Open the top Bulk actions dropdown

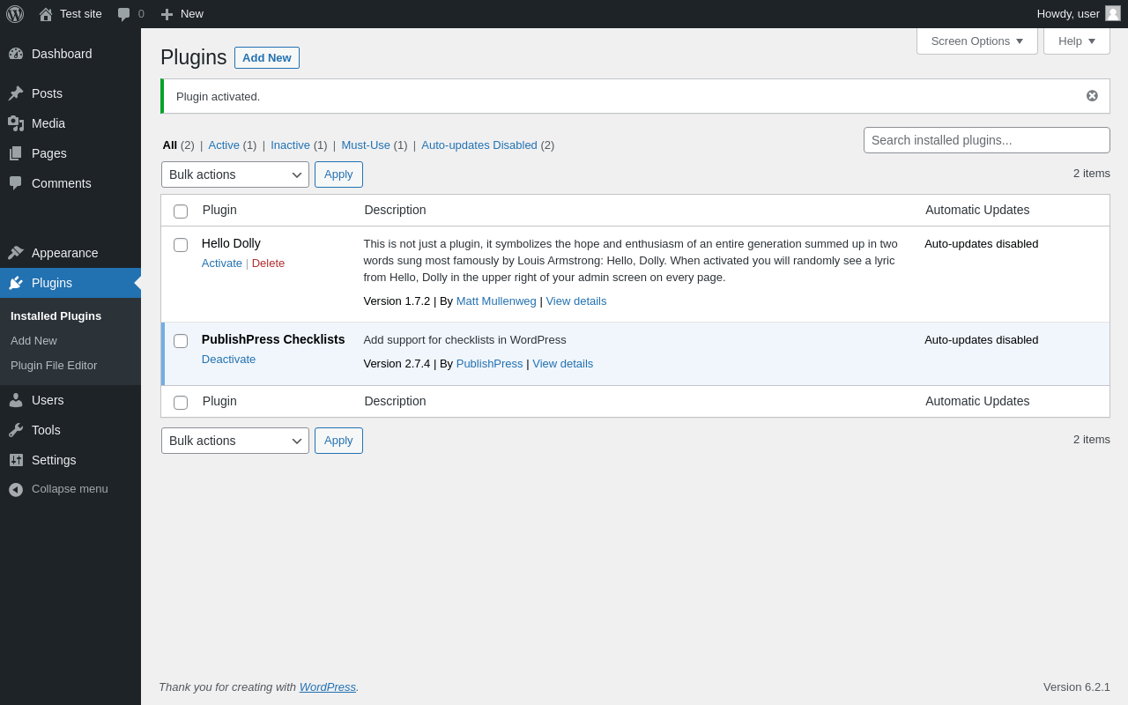235,174
